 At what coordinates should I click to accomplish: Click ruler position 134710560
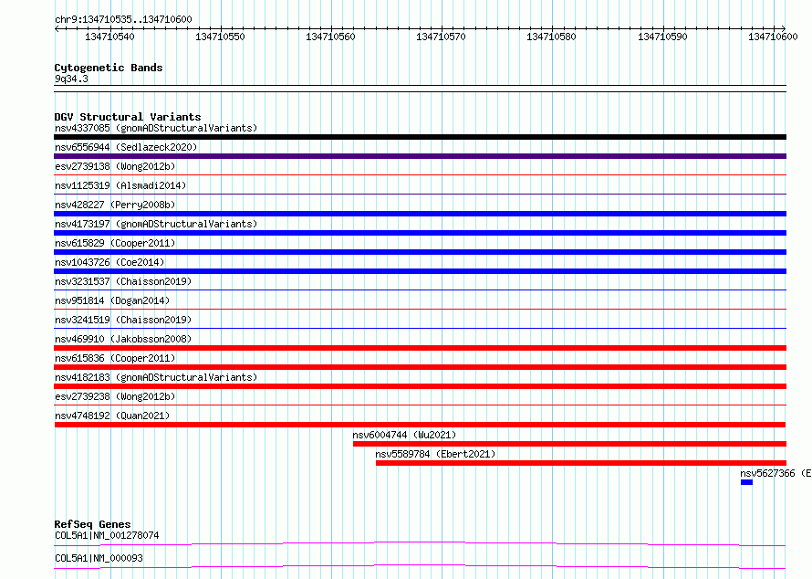click(330, 37)
